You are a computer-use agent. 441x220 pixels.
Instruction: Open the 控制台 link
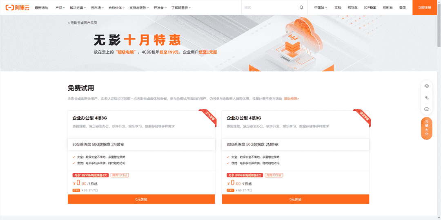(388, 8)
